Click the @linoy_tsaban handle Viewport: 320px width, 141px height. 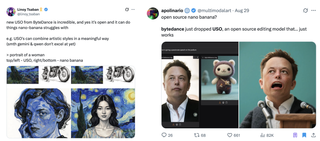click(x=29, y=14)
